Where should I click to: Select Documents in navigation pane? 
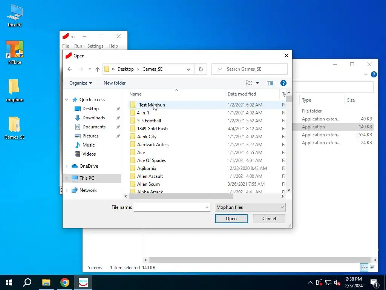pos(94,127)
